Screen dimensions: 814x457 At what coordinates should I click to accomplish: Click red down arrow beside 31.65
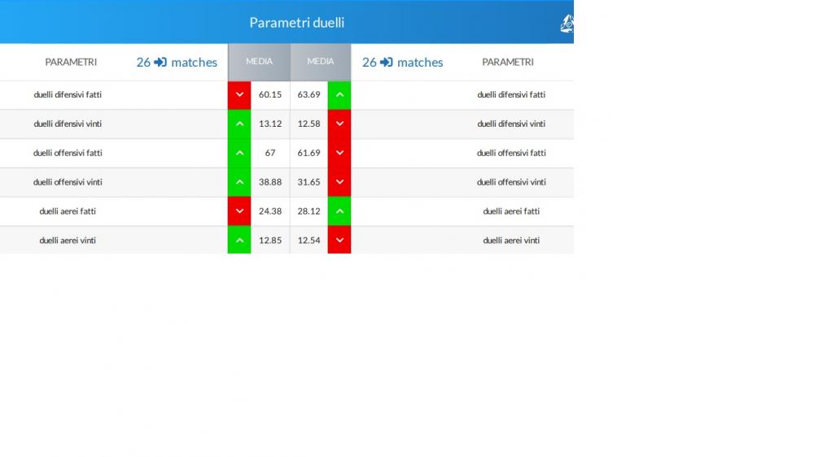[x=339, y=182]
